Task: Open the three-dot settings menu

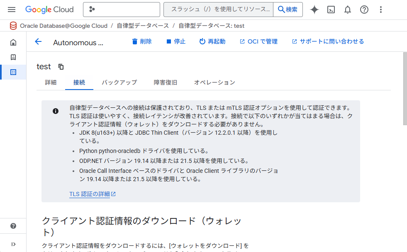Action: (x=381, y=10)
